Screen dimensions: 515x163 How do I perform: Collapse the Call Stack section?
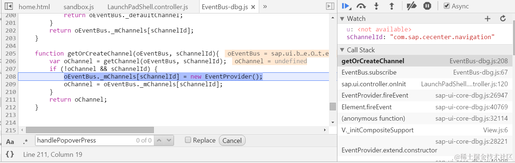pos(342,50)
